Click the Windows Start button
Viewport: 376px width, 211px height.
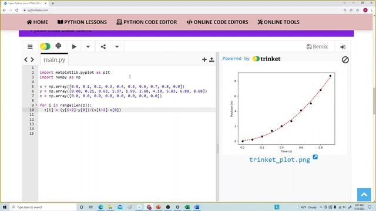pyautogui.click(x=5, y=207)
